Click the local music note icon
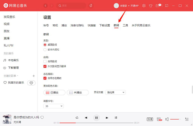 point(5,60)
